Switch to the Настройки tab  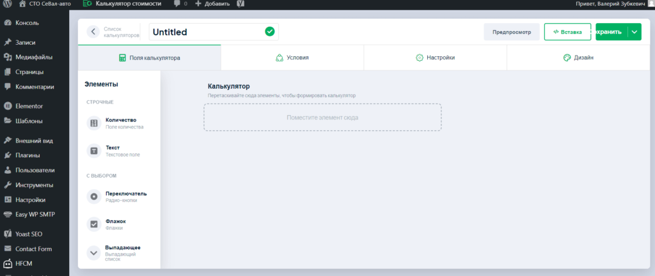[x=435, y=57]
